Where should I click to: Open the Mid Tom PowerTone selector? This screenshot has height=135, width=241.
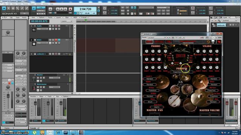point(212,90)
